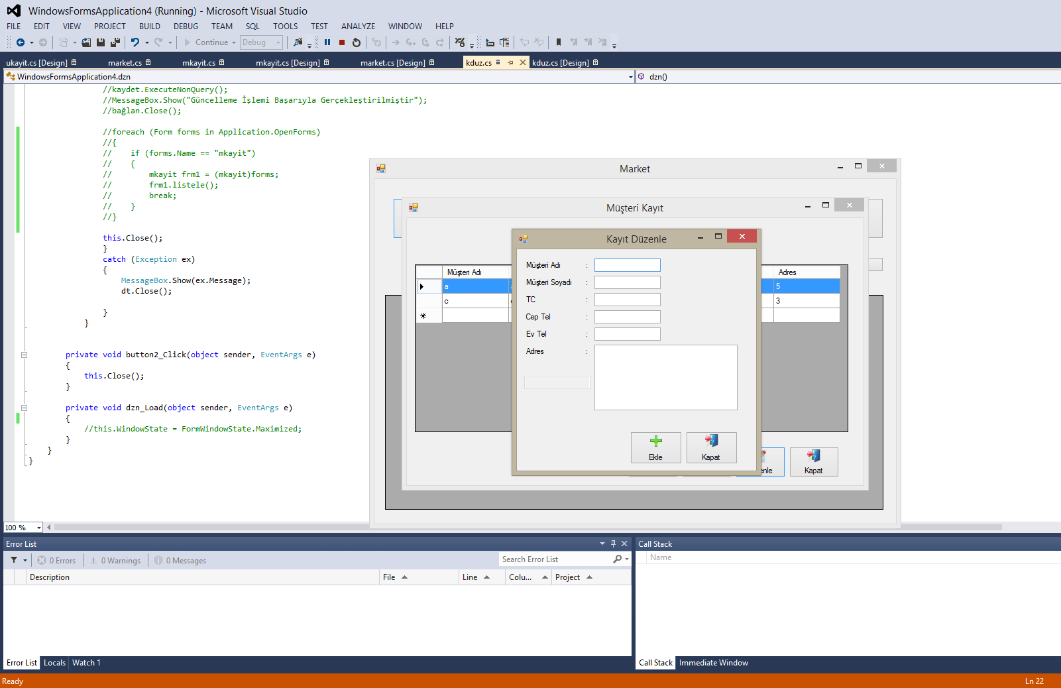The width and height of the screenshot is (1061, 688).
Task: Click the Ev Tel input field
Action: (628, 334)
